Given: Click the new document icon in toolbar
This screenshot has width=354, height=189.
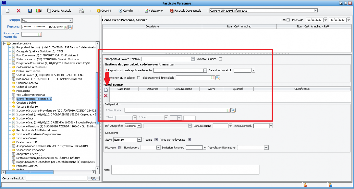Looking at the screenshot, I should coord(8,11).
